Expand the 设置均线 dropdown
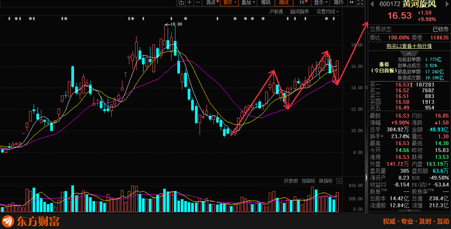 pos(327,11)
